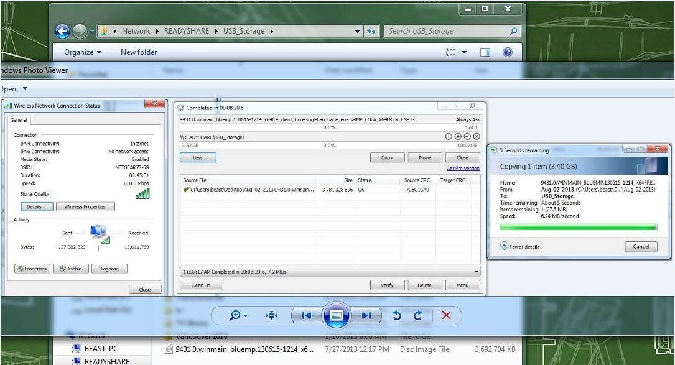This screenshot has height=365, width=675.
Task: Start the Photo Viewer slide show
Action: 336,315
